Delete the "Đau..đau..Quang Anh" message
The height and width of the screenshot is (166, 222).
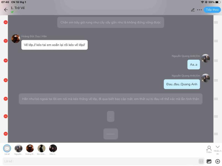pos(6,80)
